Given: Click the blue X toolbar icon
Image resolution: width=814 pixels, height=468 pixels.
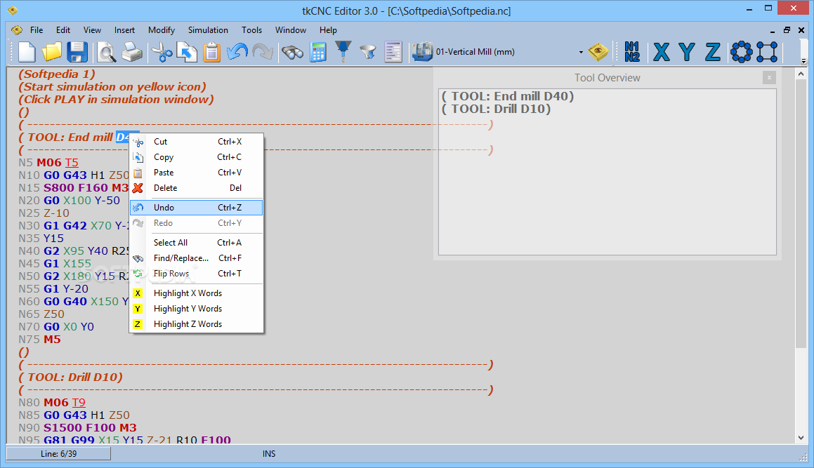Looking at the screenshot, I should (x=662, y=52).
